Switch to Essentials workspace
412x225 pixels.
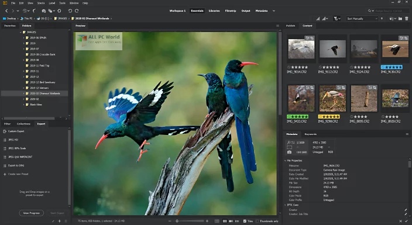197,11
